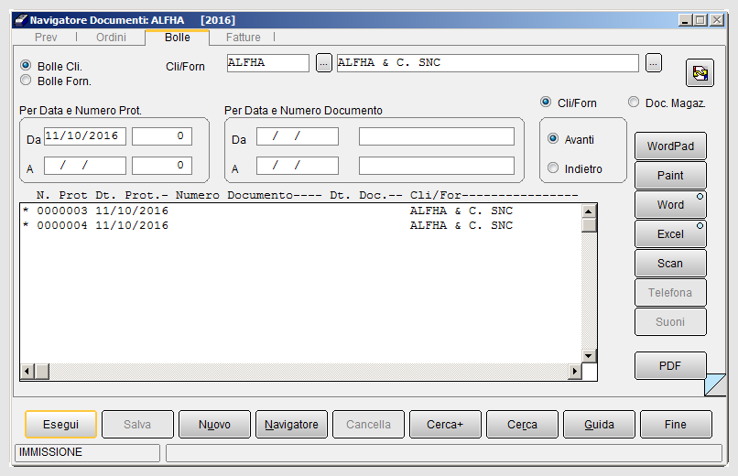The image size is (738, 476).
Task: Click the Cerca button
Action: pos(522,424)
